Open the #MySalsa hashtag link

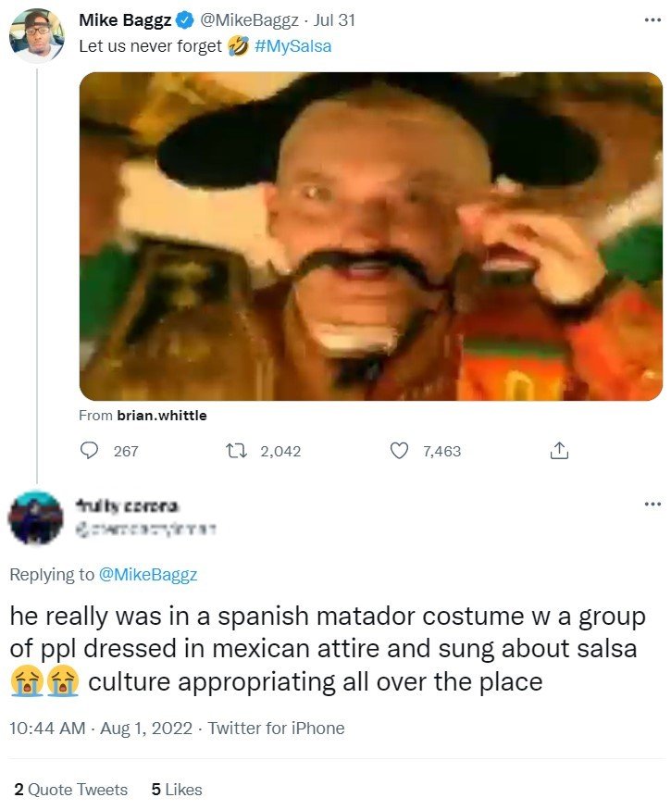292,46
